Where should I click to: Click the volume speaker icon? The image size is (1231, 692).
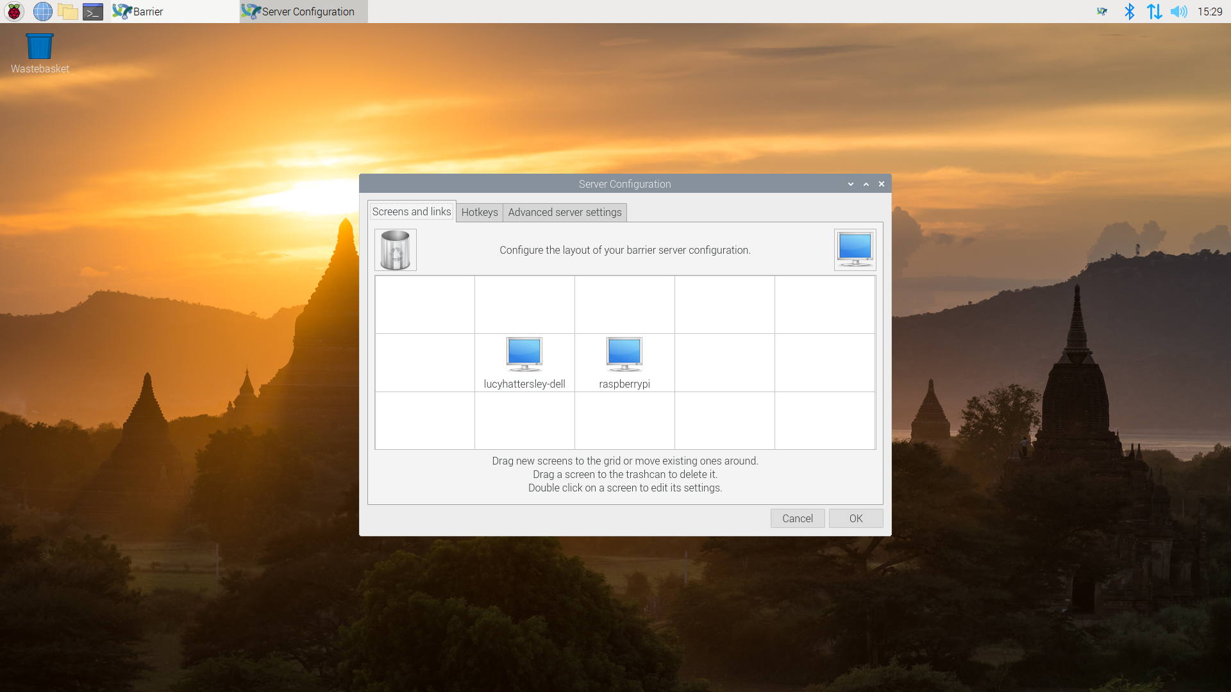(1178, 12)
